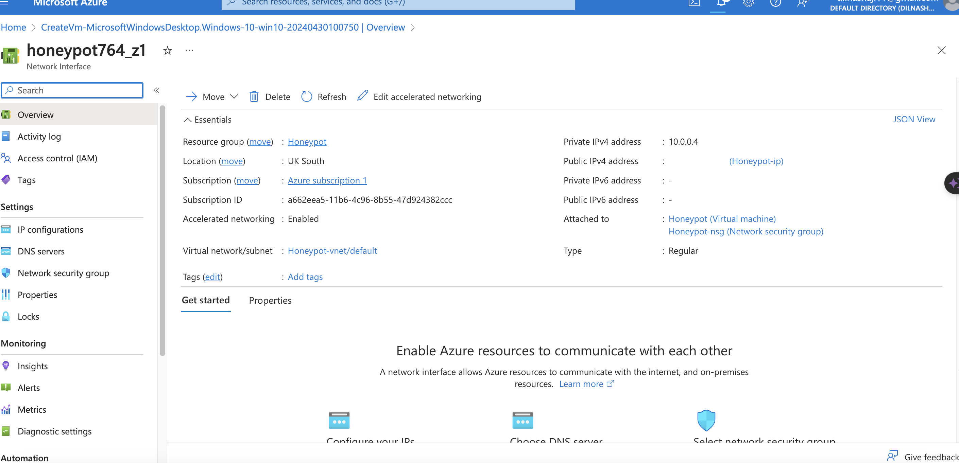Open the Honeypot resource group link

(x=307, y=142)
